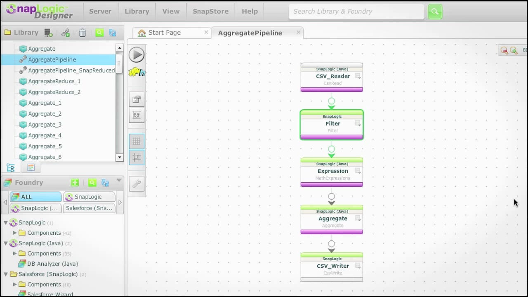Show previous Foundry filters with left arrow
The width and height of the screenshot is (528, 297).
point(5,203)
